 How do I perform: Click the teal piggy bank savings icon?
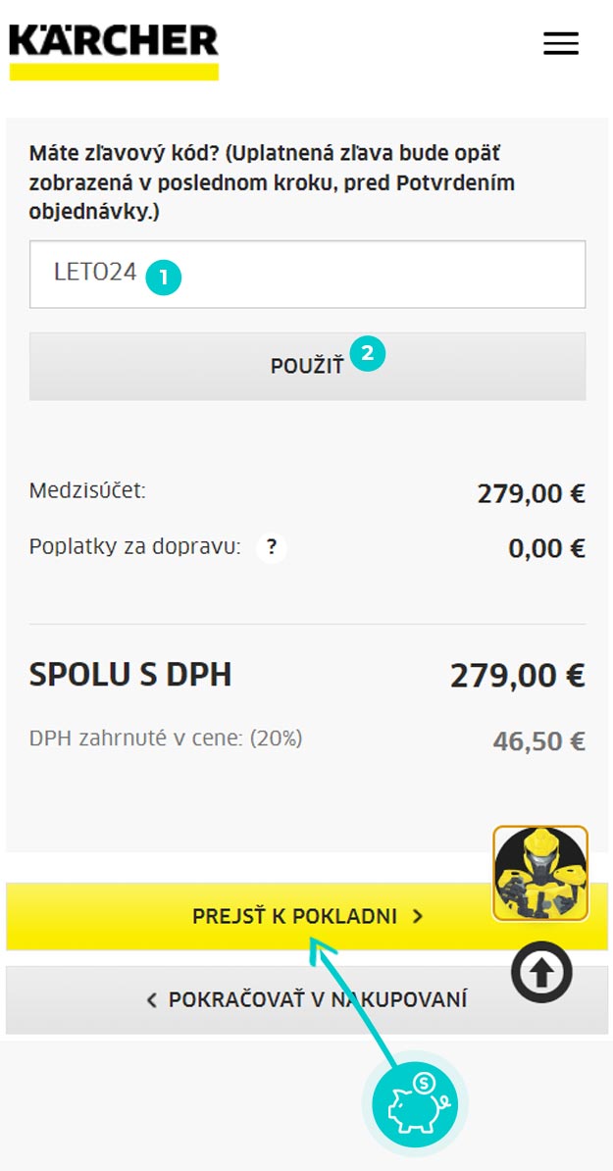(415, 1104)
